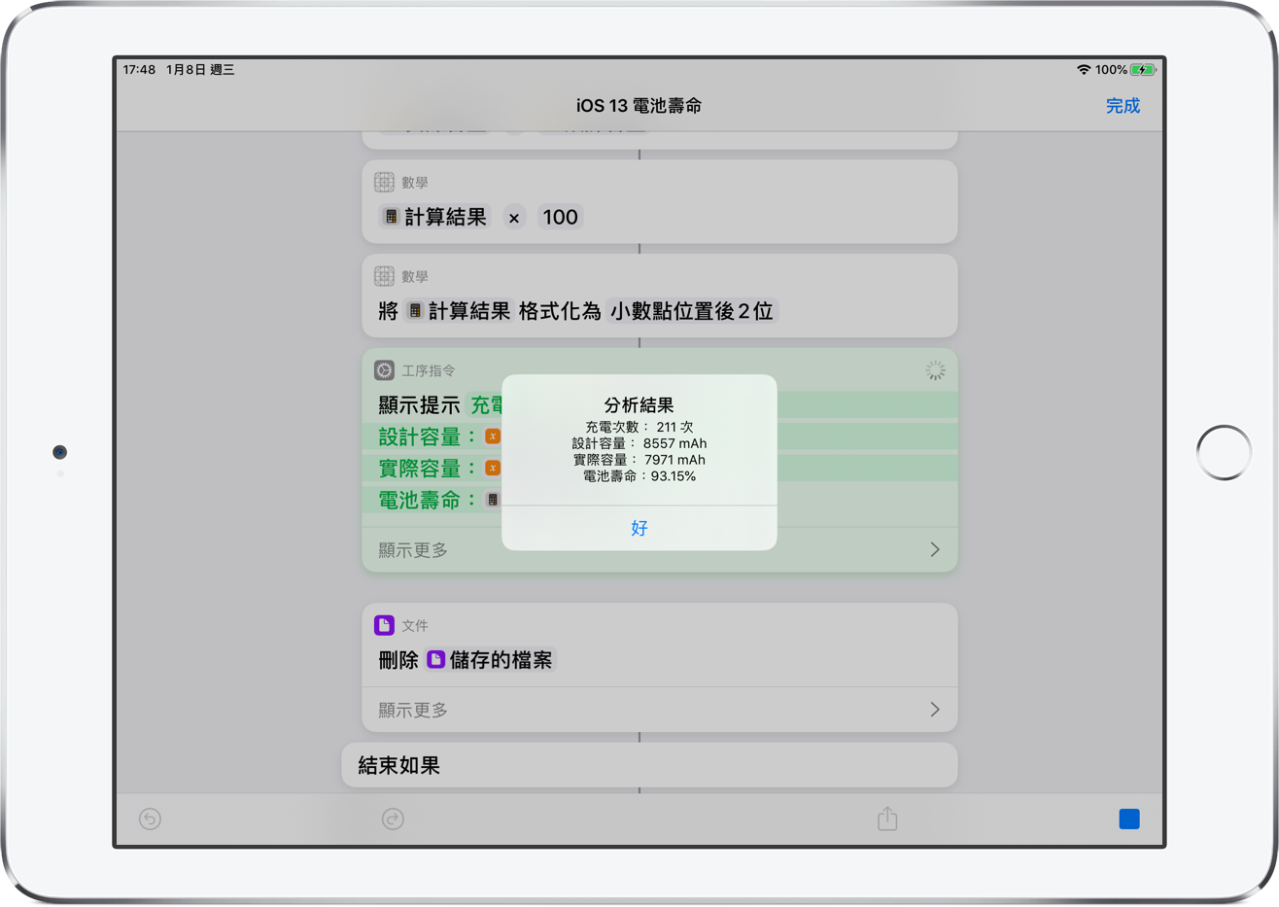Tap the 充電次數： 211 次 line

639,427
